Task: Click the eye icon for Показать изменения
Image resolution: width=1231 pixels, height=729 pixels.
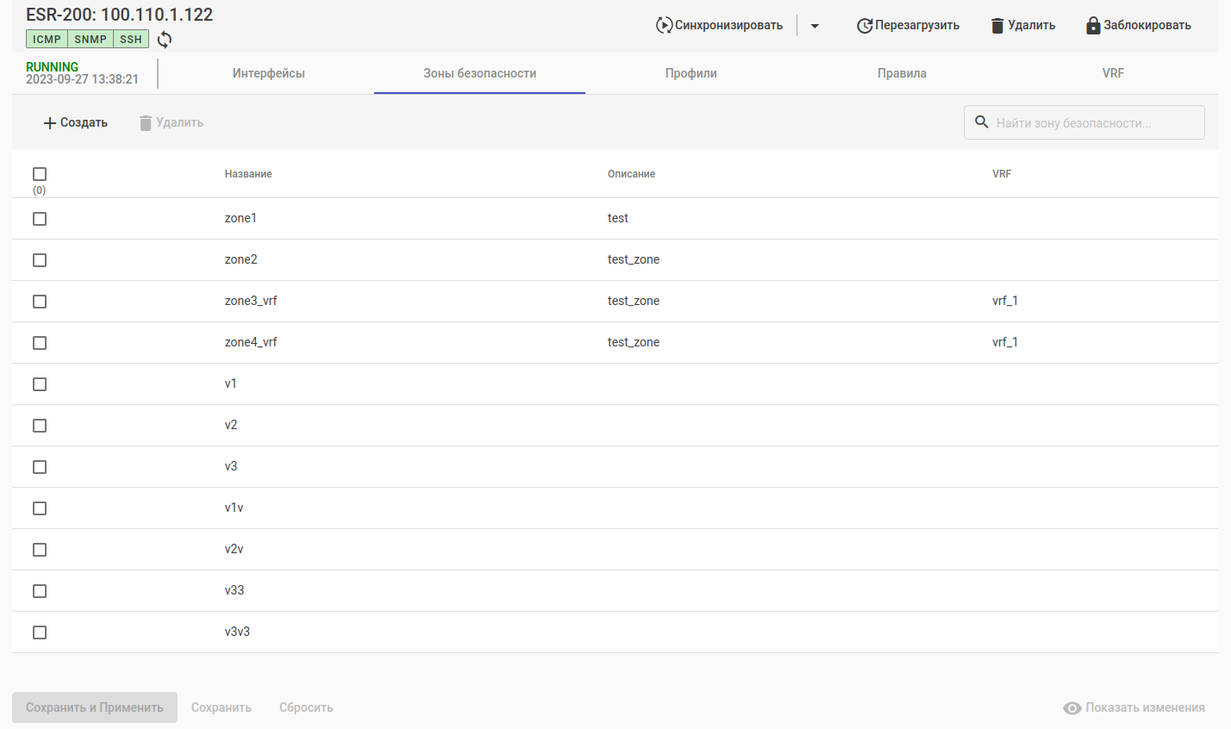Action: (1072, 708)
